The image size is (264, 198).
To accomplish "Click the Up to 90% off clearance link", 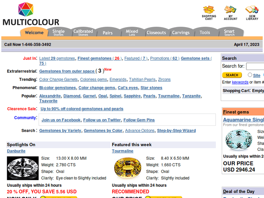I will 82,109.
